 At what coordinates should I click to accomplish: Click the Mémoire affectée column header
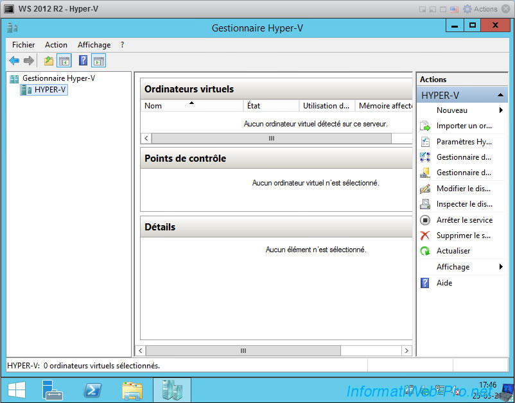(x=383, y=106)
